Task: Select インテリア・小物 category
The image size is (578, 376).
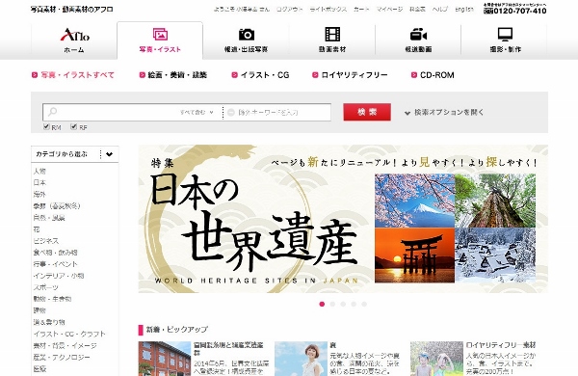Action: pyautogui.click(x=59, y=276)
